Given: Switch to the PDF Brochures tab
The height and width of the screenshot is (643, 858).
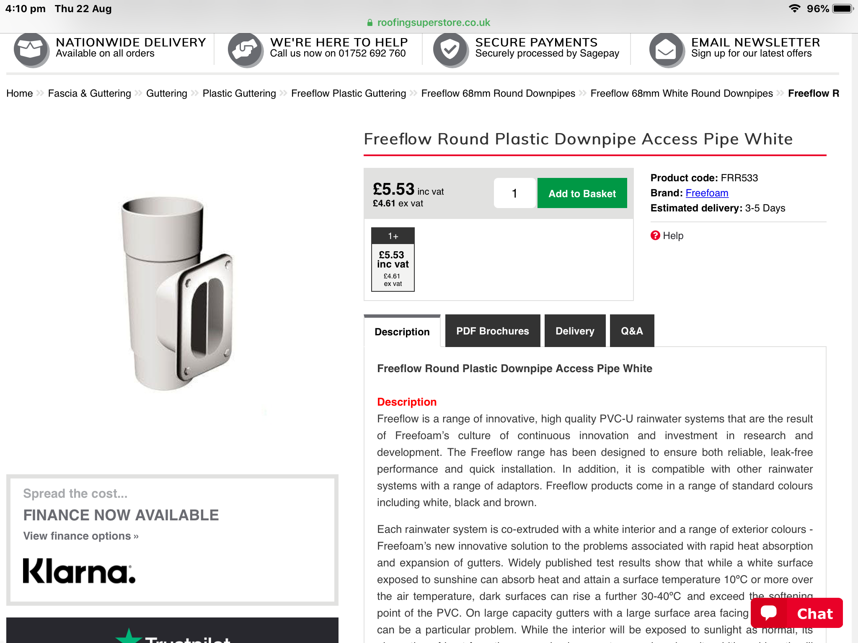Looking at the screenshot, I should pos(492,331).
